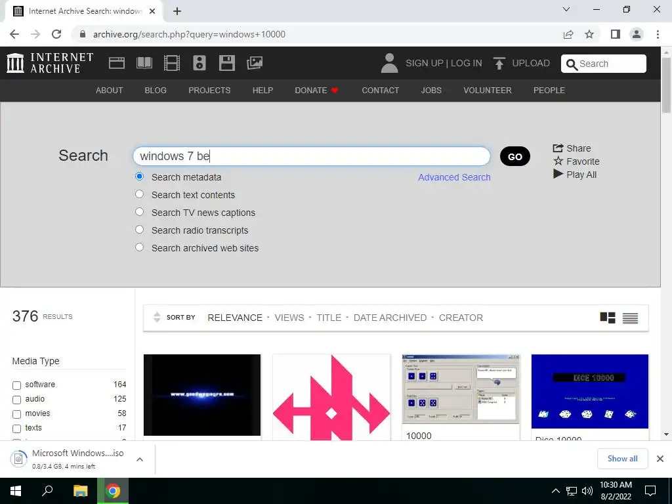Click the Upload arrow icon
The width and height of the screenshot is (672, 504).
click(x=499, y=63)
